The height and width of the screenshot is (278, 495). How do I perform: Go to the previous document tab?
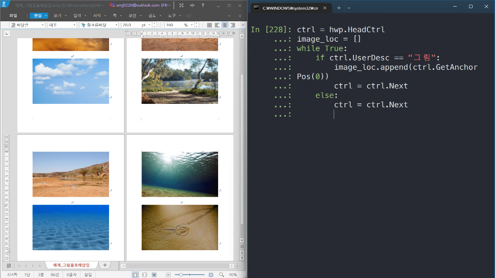(x=26, y=266)
